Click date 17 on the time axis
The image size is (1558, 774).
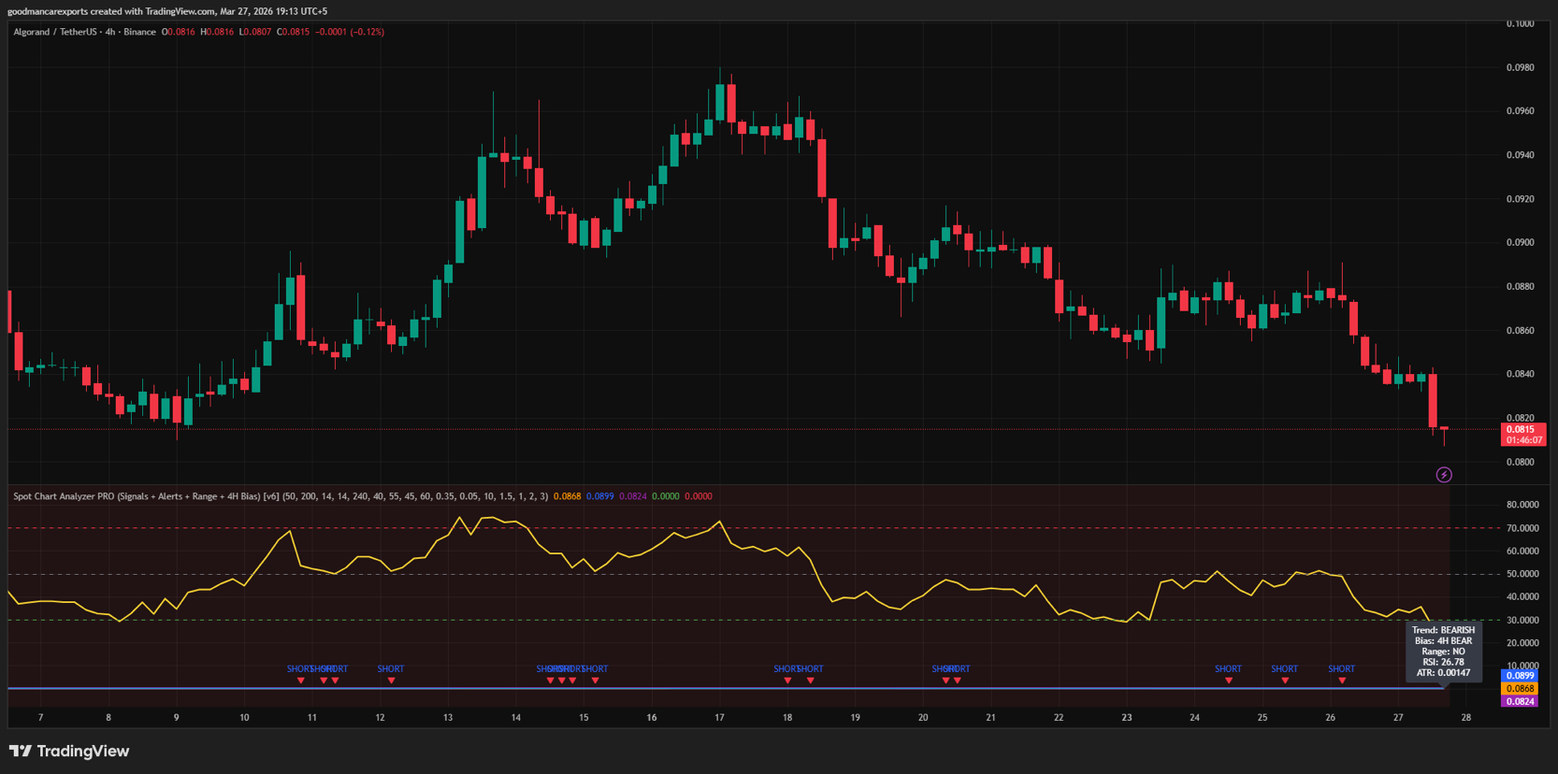(x=719, y=718)
